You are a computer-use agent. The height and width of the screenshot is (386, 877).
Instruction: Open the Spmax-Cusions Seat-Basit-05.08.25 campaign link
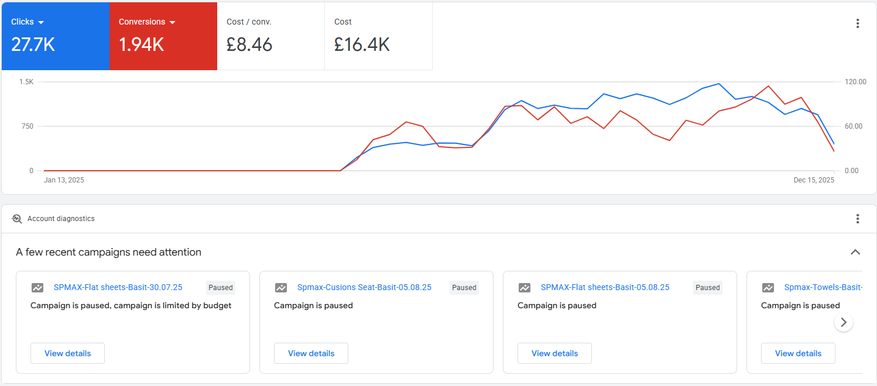(364, 287)
